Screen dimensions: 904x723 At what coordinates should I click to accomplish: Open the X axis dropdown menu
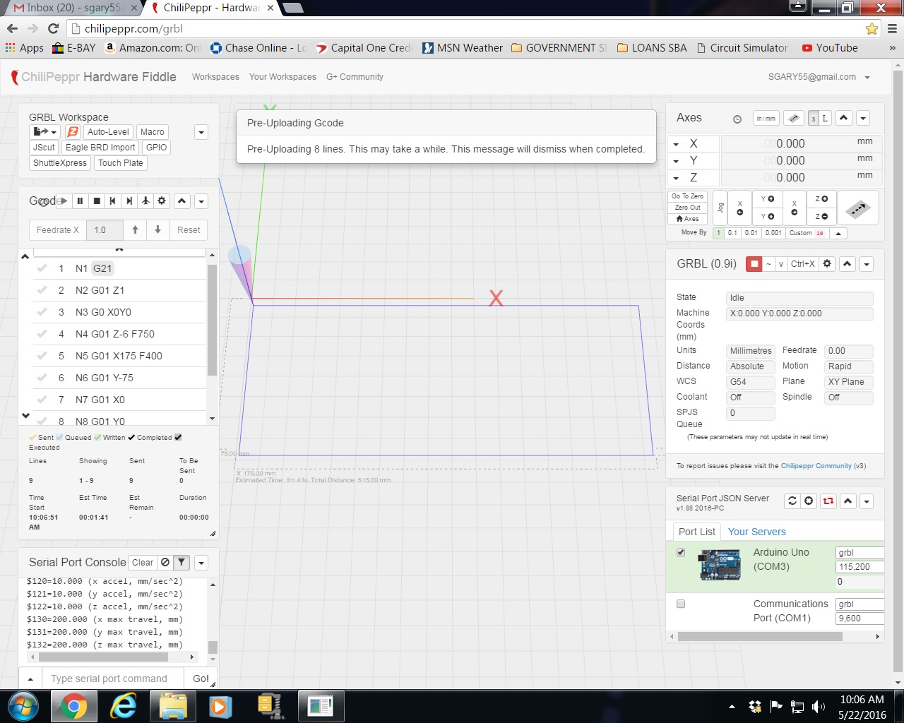(x=676, y=144)
